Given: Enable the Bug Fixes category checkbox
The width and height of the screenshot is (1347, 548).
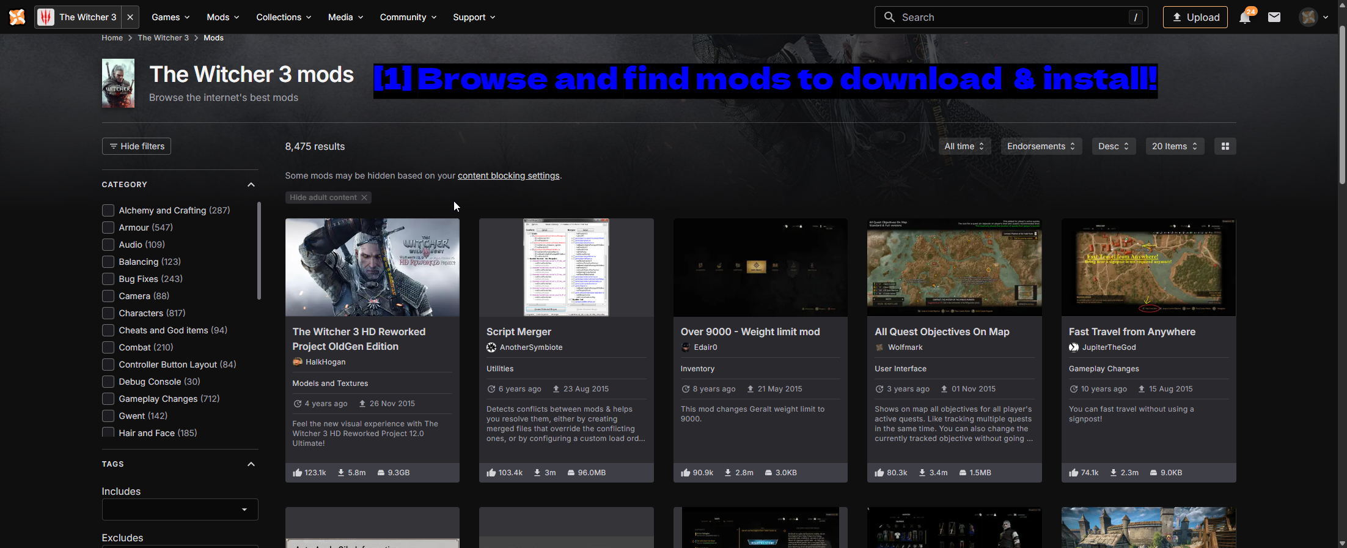Looking at the screenshot, I should (x=108, y=279).
